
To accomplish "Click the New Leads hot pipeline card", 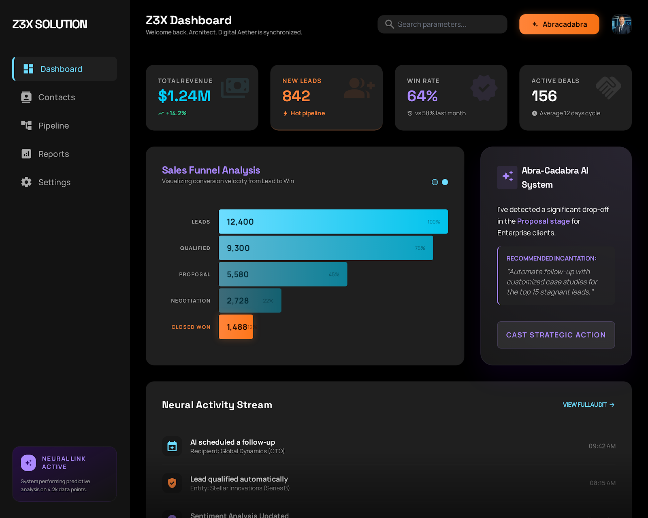I will [326, 98].
